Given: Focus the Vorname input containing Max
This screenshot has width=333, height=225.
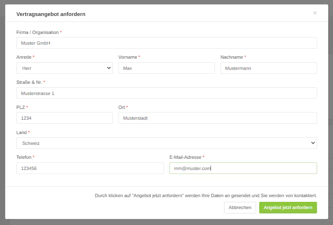Looking at the screenshot, I should (166, 68).
